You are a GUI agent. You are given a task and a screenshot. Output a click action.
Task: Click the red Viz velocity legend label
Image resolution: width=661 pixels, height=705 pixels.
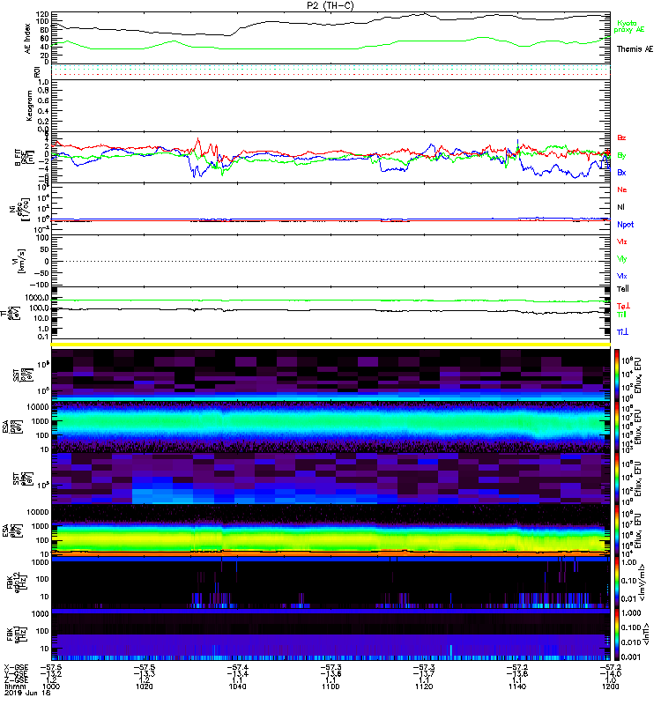click(621, 241)
